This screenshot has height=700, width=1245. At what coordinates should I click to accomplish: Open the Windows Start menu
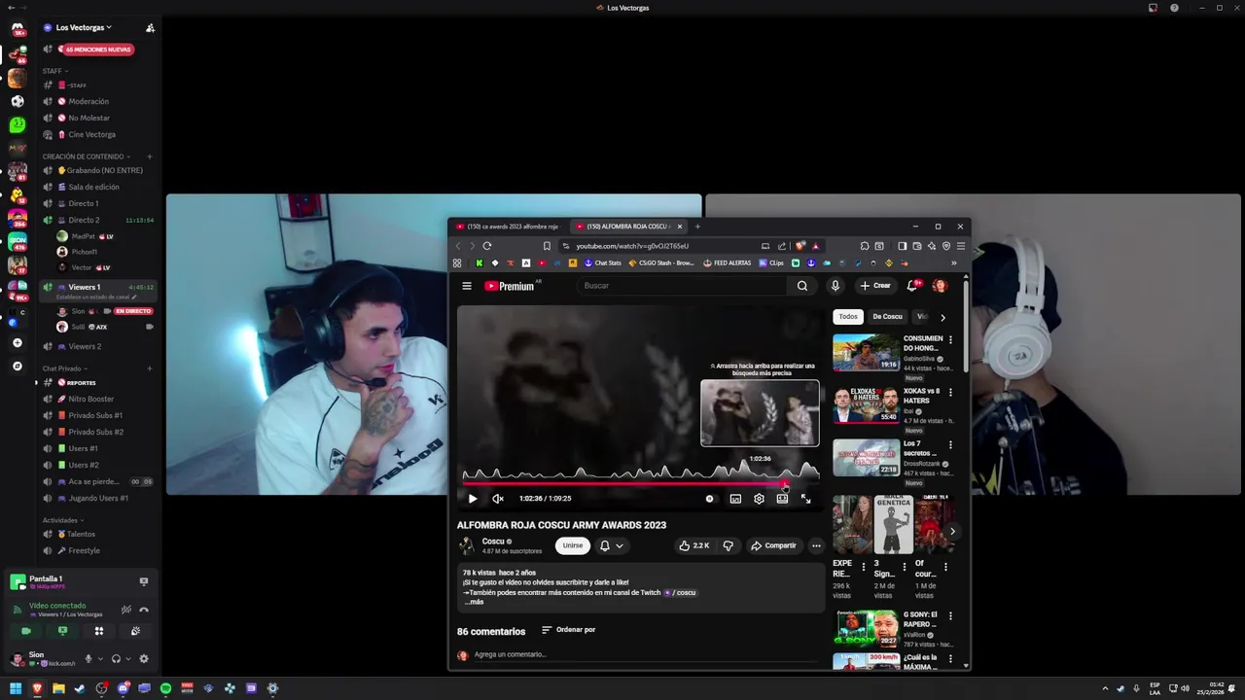(x=16, y=688)
